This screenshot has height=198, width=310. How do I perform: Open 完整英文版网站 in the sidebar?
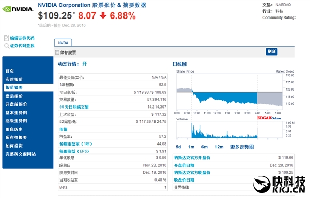(x=21, y=154)
